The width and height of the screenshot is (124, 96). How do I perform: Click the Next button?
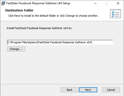click(x=88, y=90)
